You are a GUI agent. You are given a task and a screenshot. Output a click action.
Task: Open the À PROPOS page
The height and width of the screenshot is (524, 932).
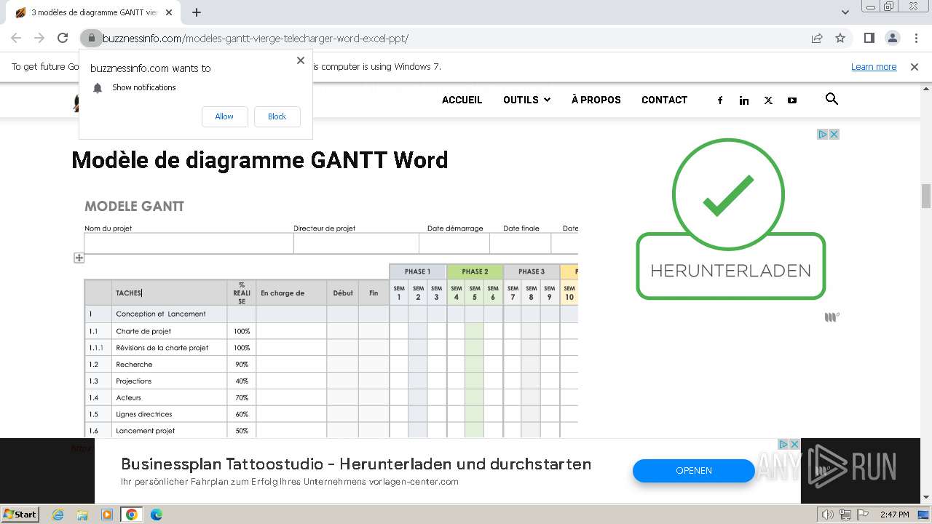click(x=596, y=100)
